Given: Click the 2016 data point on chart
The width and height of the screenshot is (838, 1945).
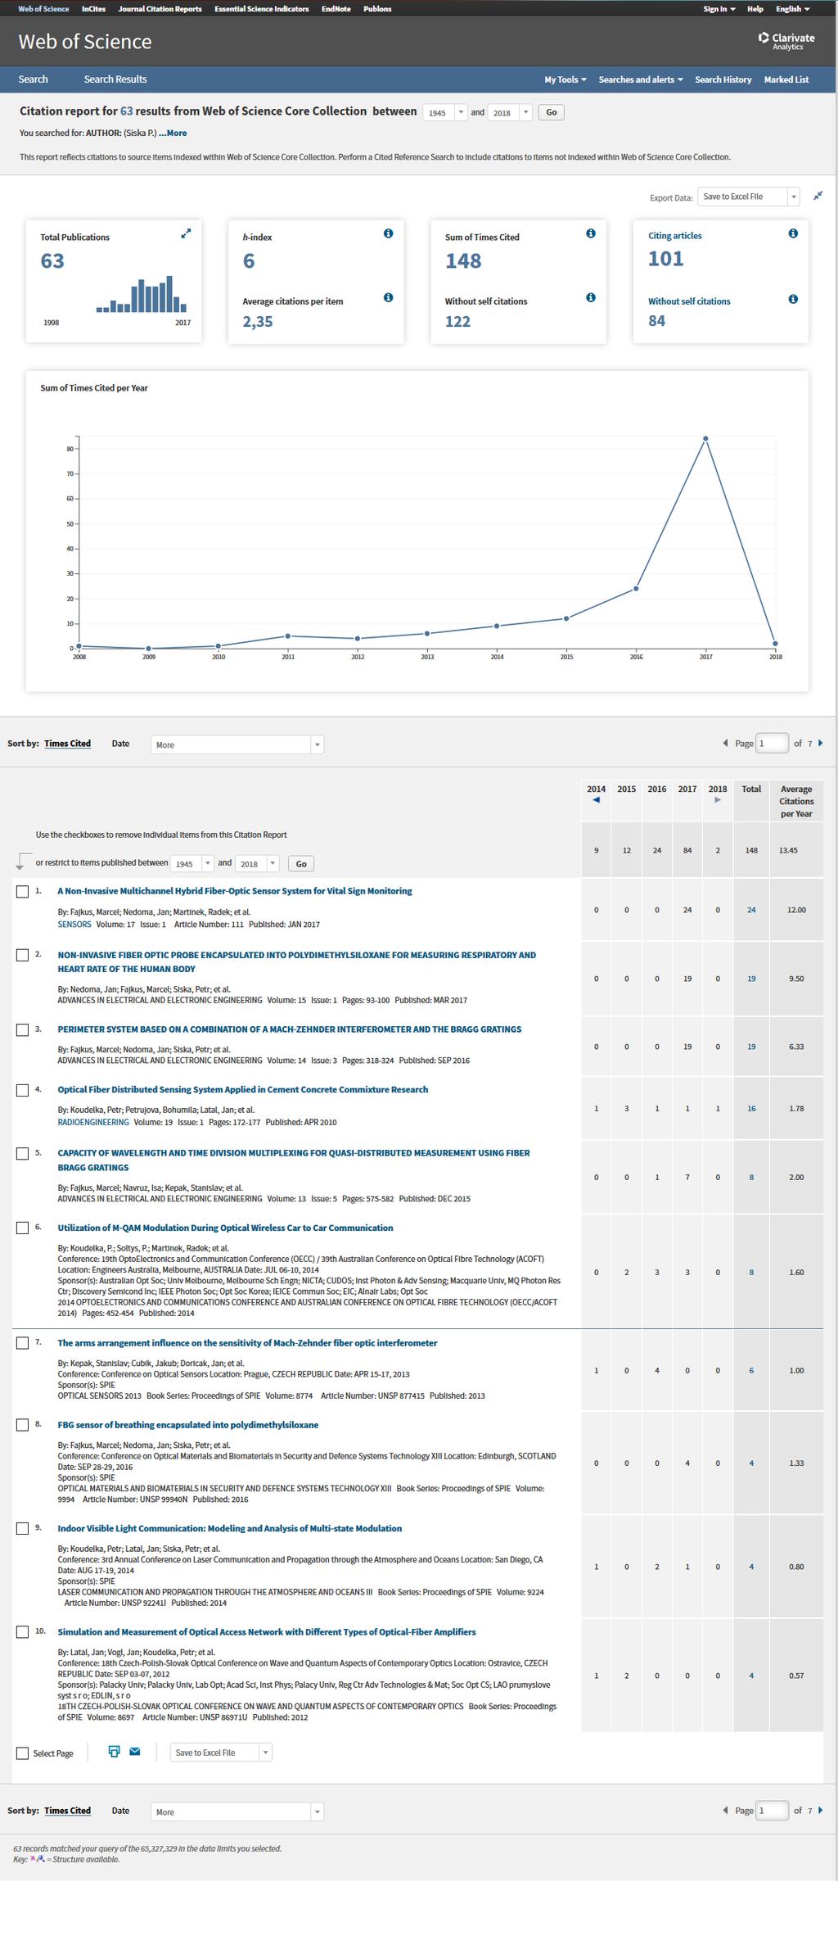Looking at the screenshot, I should 636,589.
